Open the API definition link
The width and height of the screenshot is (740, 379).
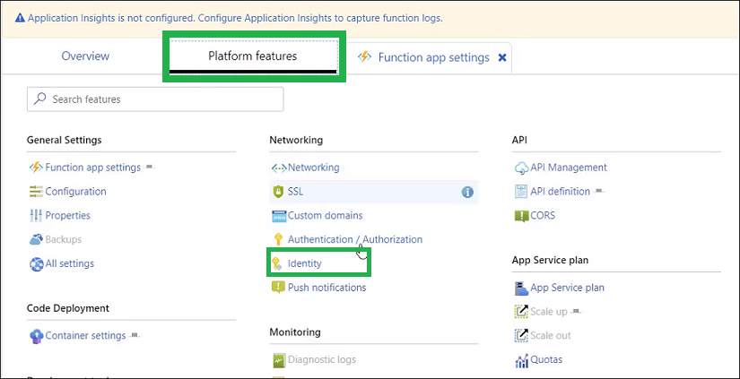[x=561, y=192]
